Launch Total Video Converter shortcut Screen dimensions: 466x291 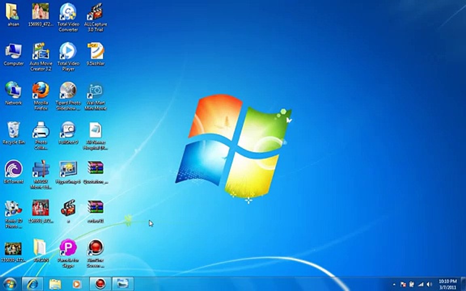click(x=68, y=17)
